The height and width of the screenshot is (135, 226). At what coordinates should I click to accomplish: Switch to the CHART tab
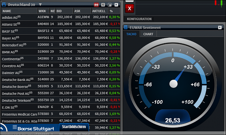148,34
